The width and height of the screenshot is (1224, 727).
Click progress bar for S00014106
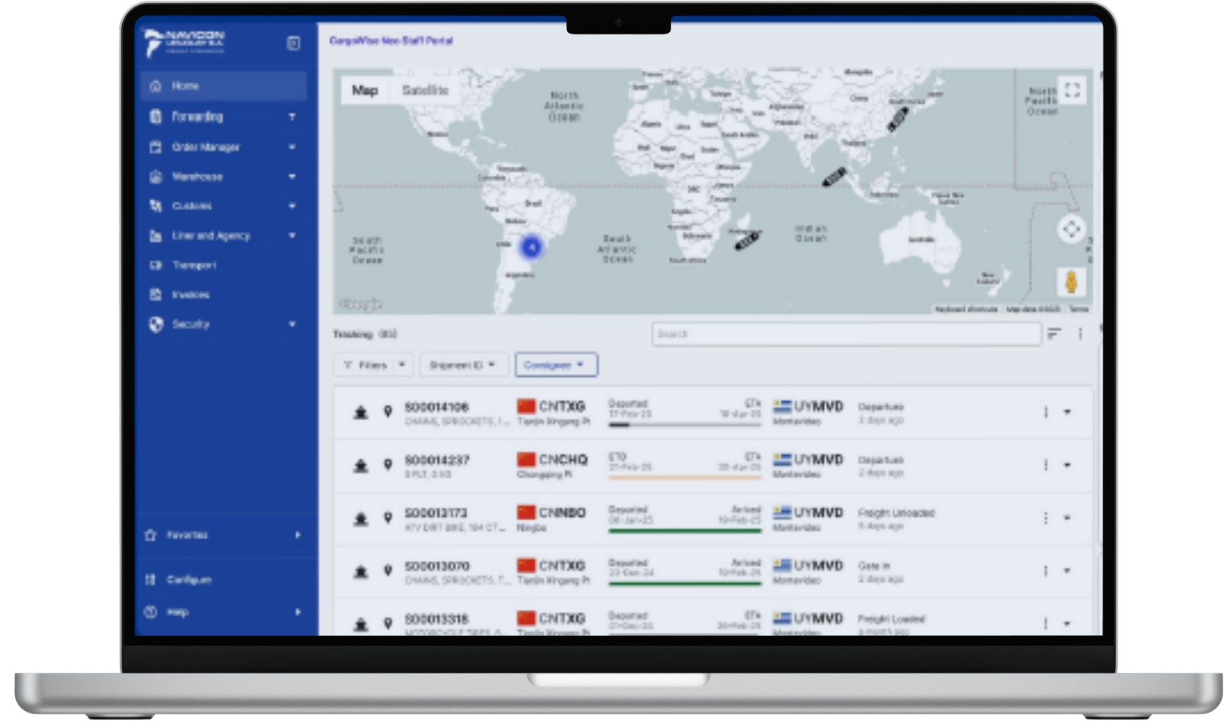685,424
